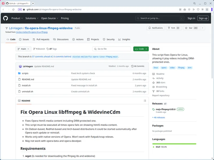Screen dimensions: 214x160
Task: Open the Pull requests tab
Action: click(43, 39)
